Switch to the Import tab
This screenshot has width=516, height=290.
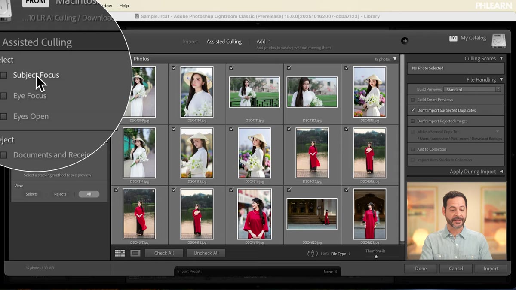[190, 42]
